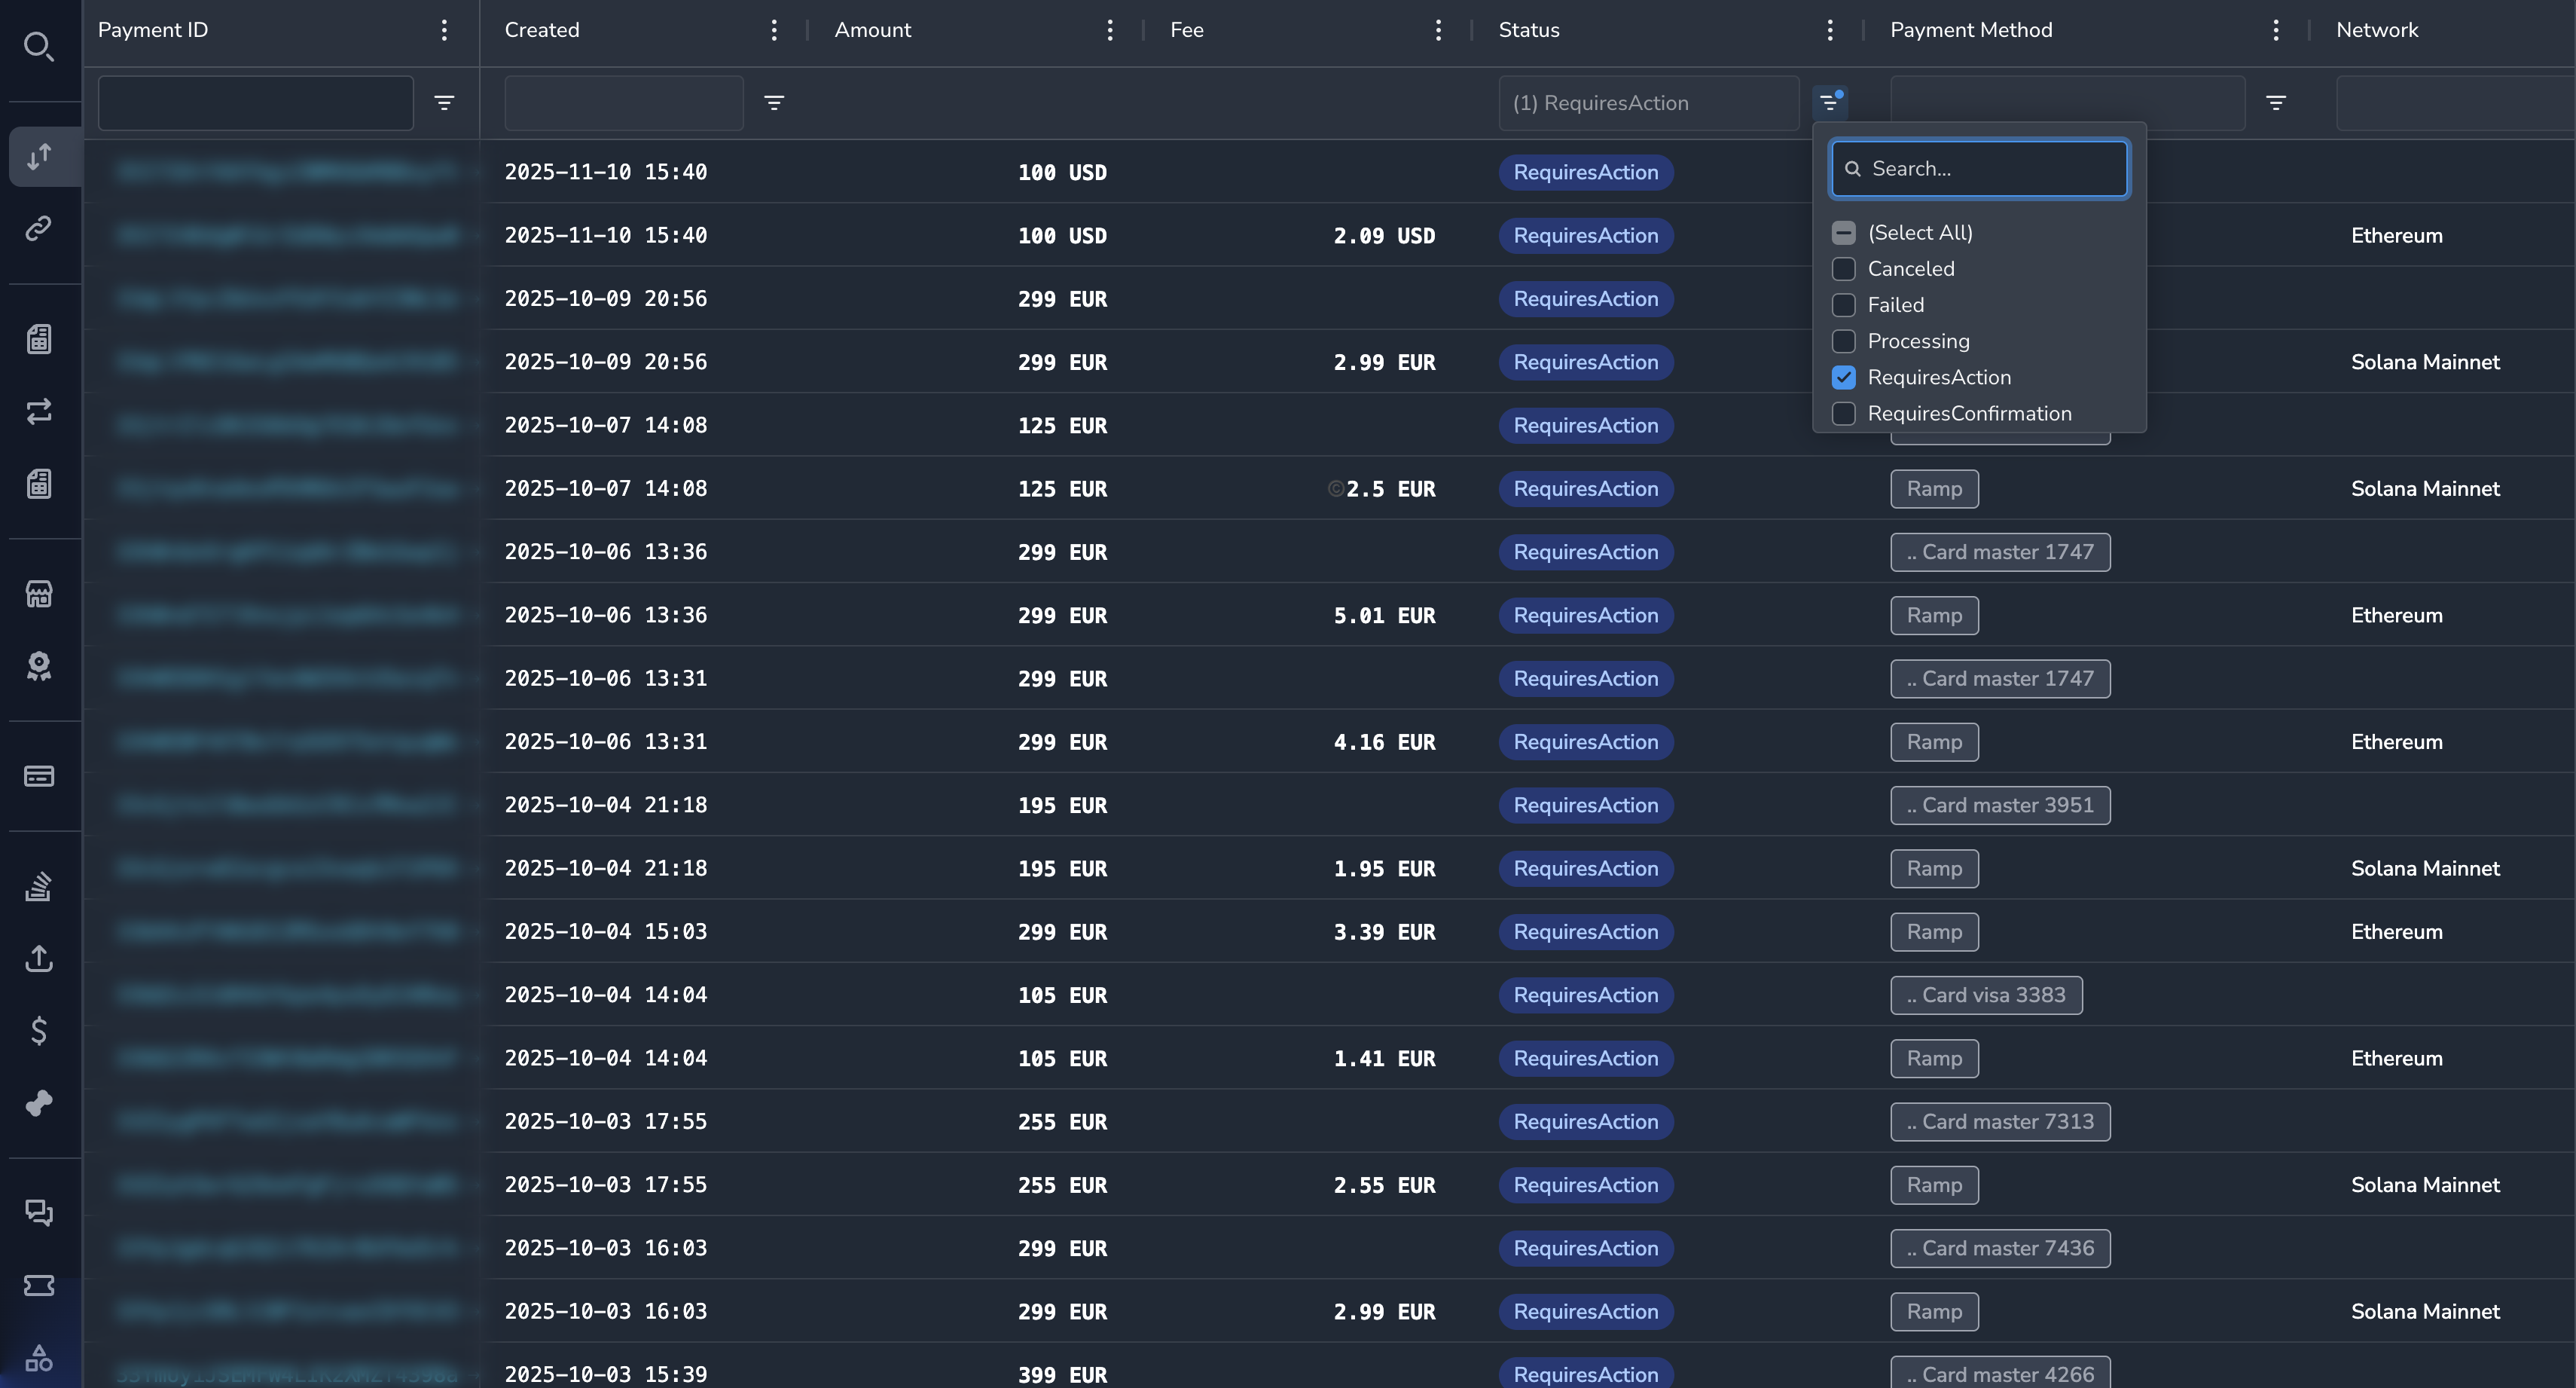Screen dimensions: 2576x1388
Task: Click the Status filter field showing RequiresAction
Action: (1649, 102)
